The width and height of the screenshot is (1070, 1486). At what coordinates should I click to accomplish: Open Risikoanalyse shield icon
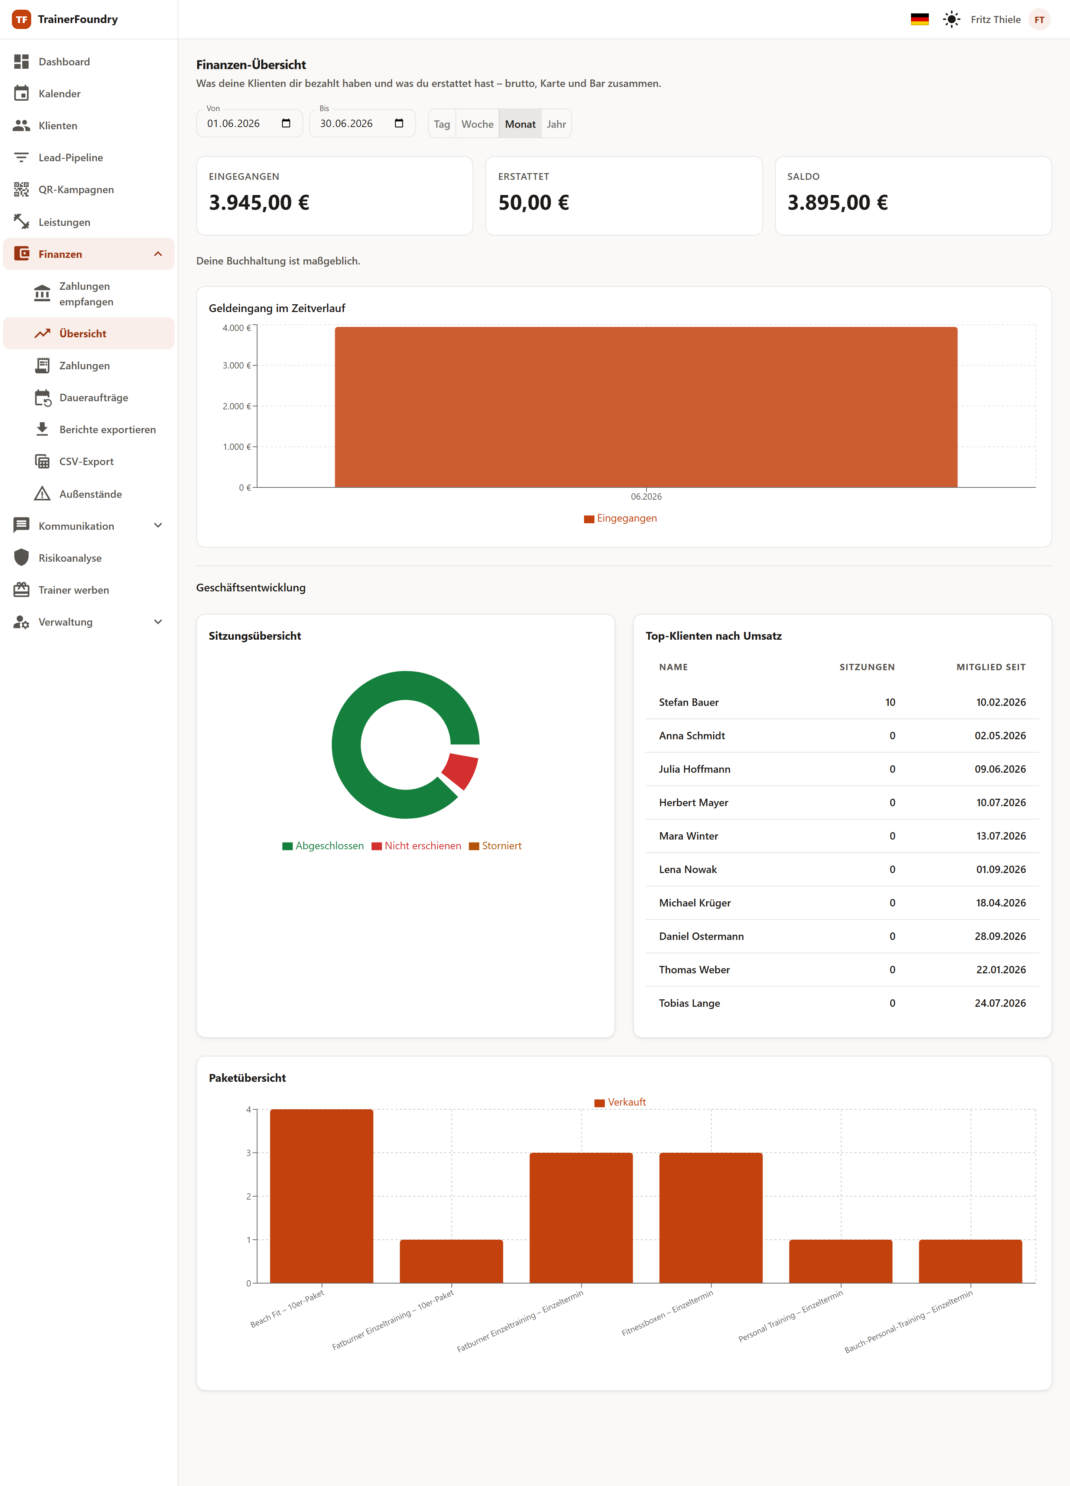click(22, 558)
